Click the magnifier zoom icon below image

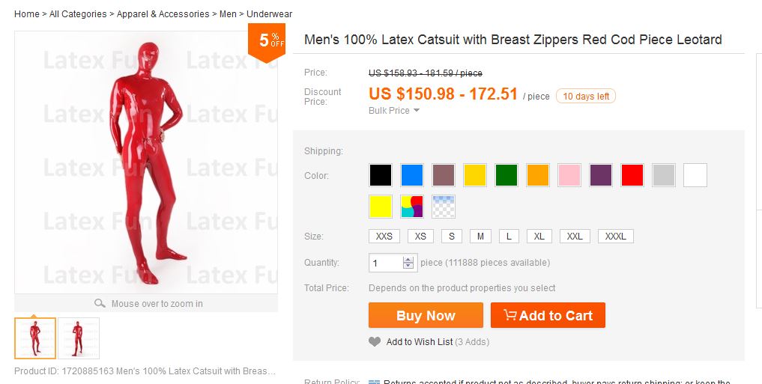click(x=100, y=304)
